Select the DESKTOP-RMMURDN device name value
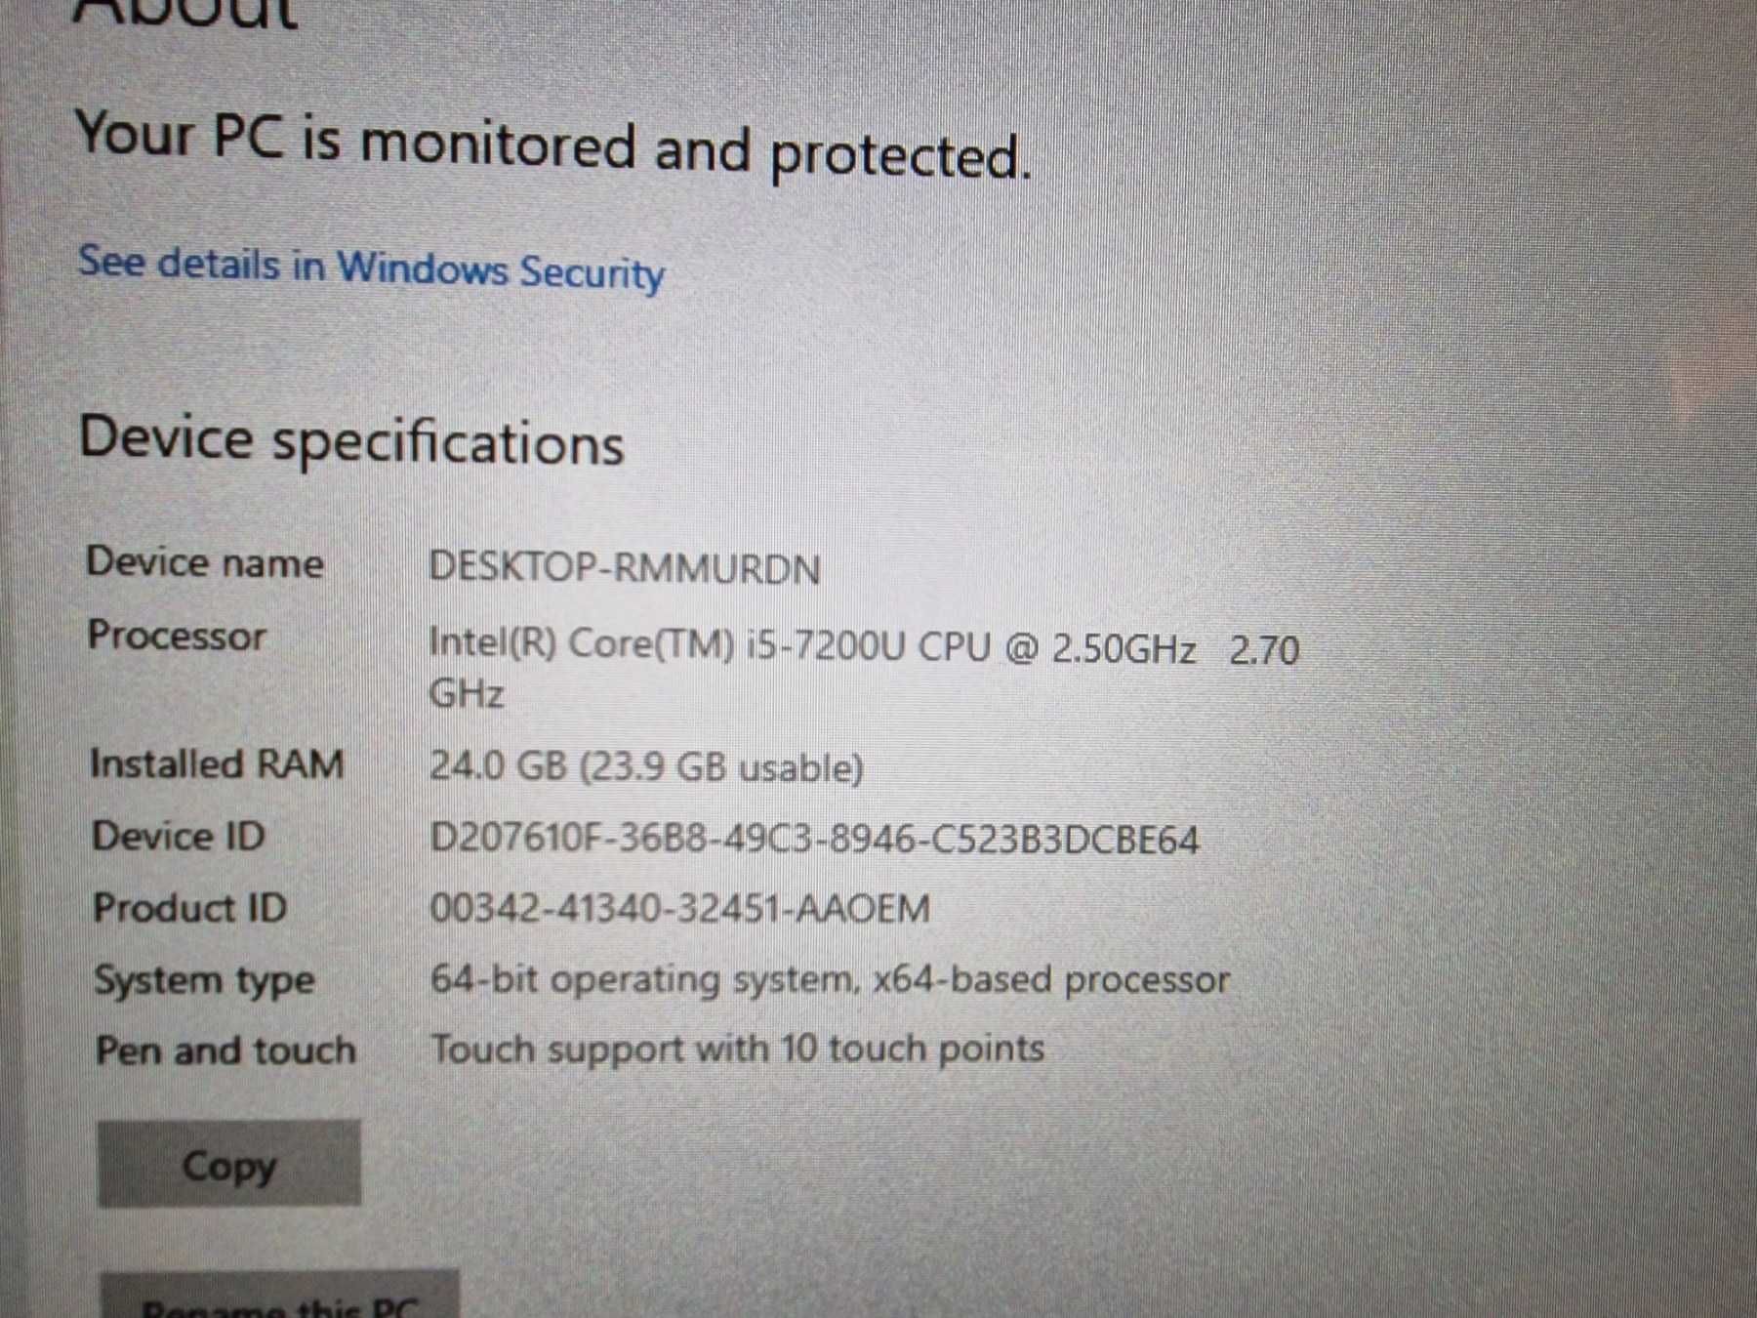The width and height of the screenshot is (1757, 1318). [625, 568]
